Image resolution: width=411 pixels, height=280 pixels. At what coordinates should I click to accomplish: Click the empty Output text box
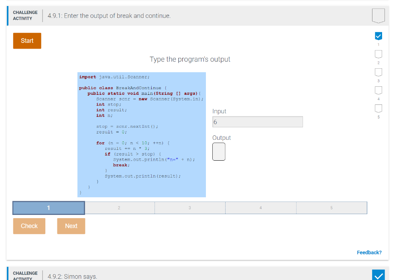pos(219,152)
